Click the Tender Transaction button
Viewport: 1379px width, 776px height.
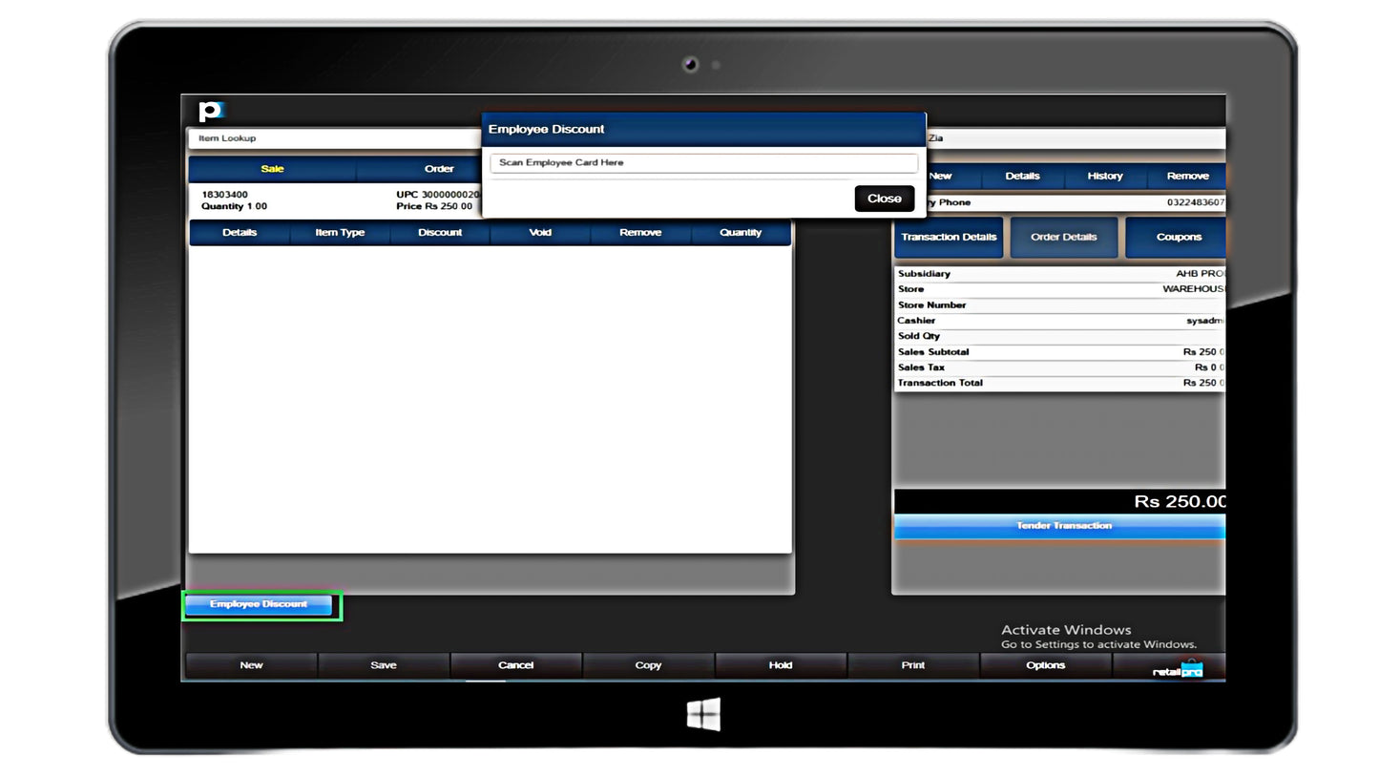pyautogui.click(x=1061, y=526)
